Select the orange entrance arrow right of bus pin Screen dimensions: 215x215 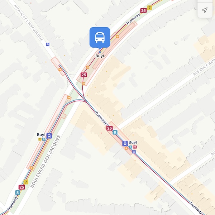[118, 37]
